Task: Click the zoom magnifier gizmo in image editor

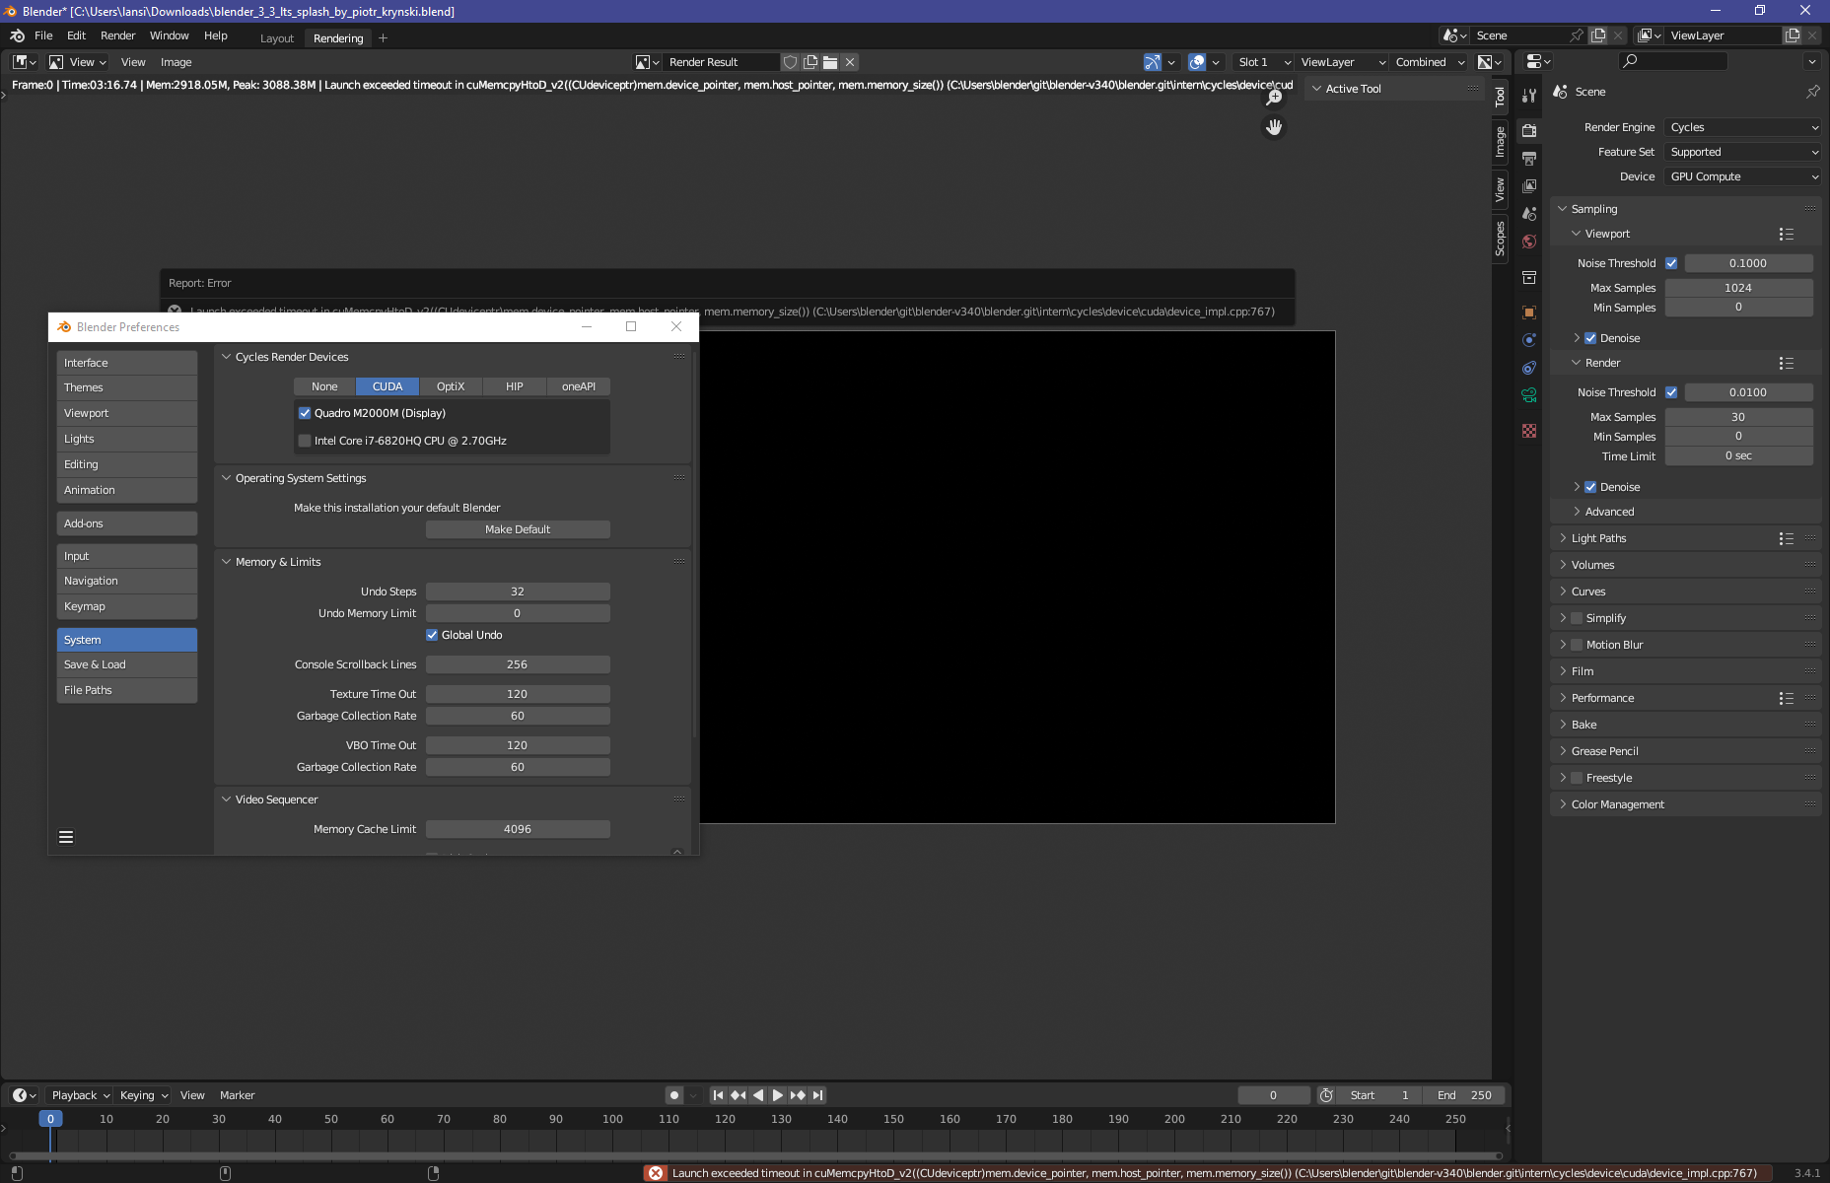Action: point(1274,98)
